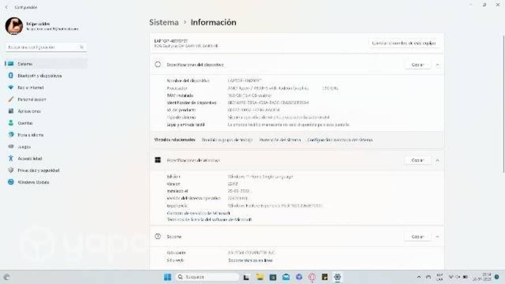Open Contrato de servicios de Microsoft link

tap(198, 213)
